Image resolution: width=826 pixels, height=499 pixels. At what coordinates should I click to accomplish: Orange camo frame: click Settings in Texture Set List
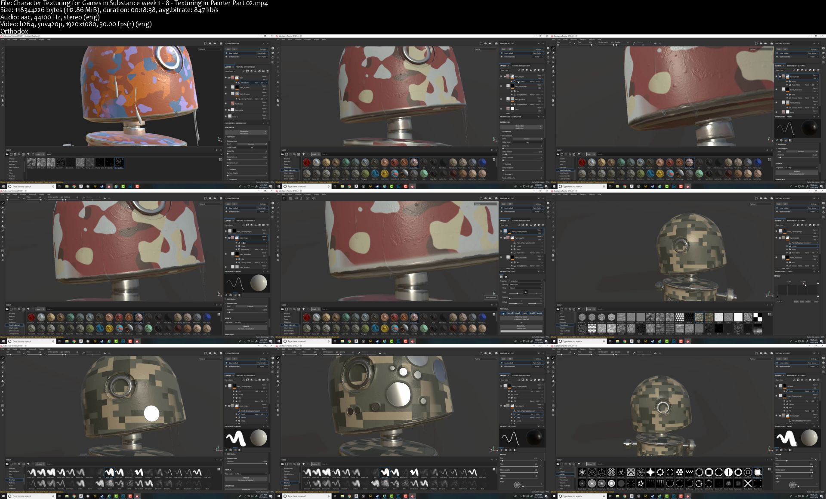(x=264, y=49)
